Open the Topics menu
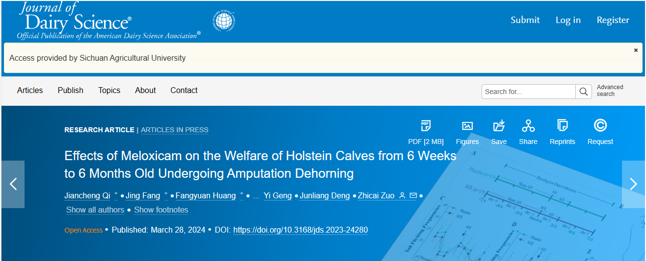 109,90
